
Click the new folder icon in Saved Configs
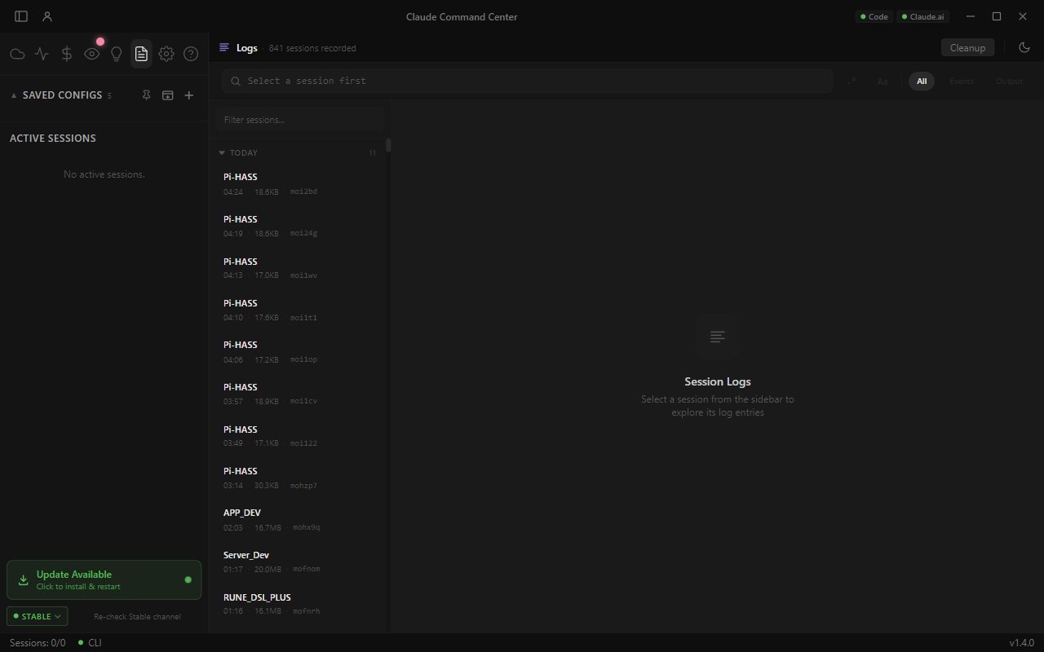coord(168,95)
